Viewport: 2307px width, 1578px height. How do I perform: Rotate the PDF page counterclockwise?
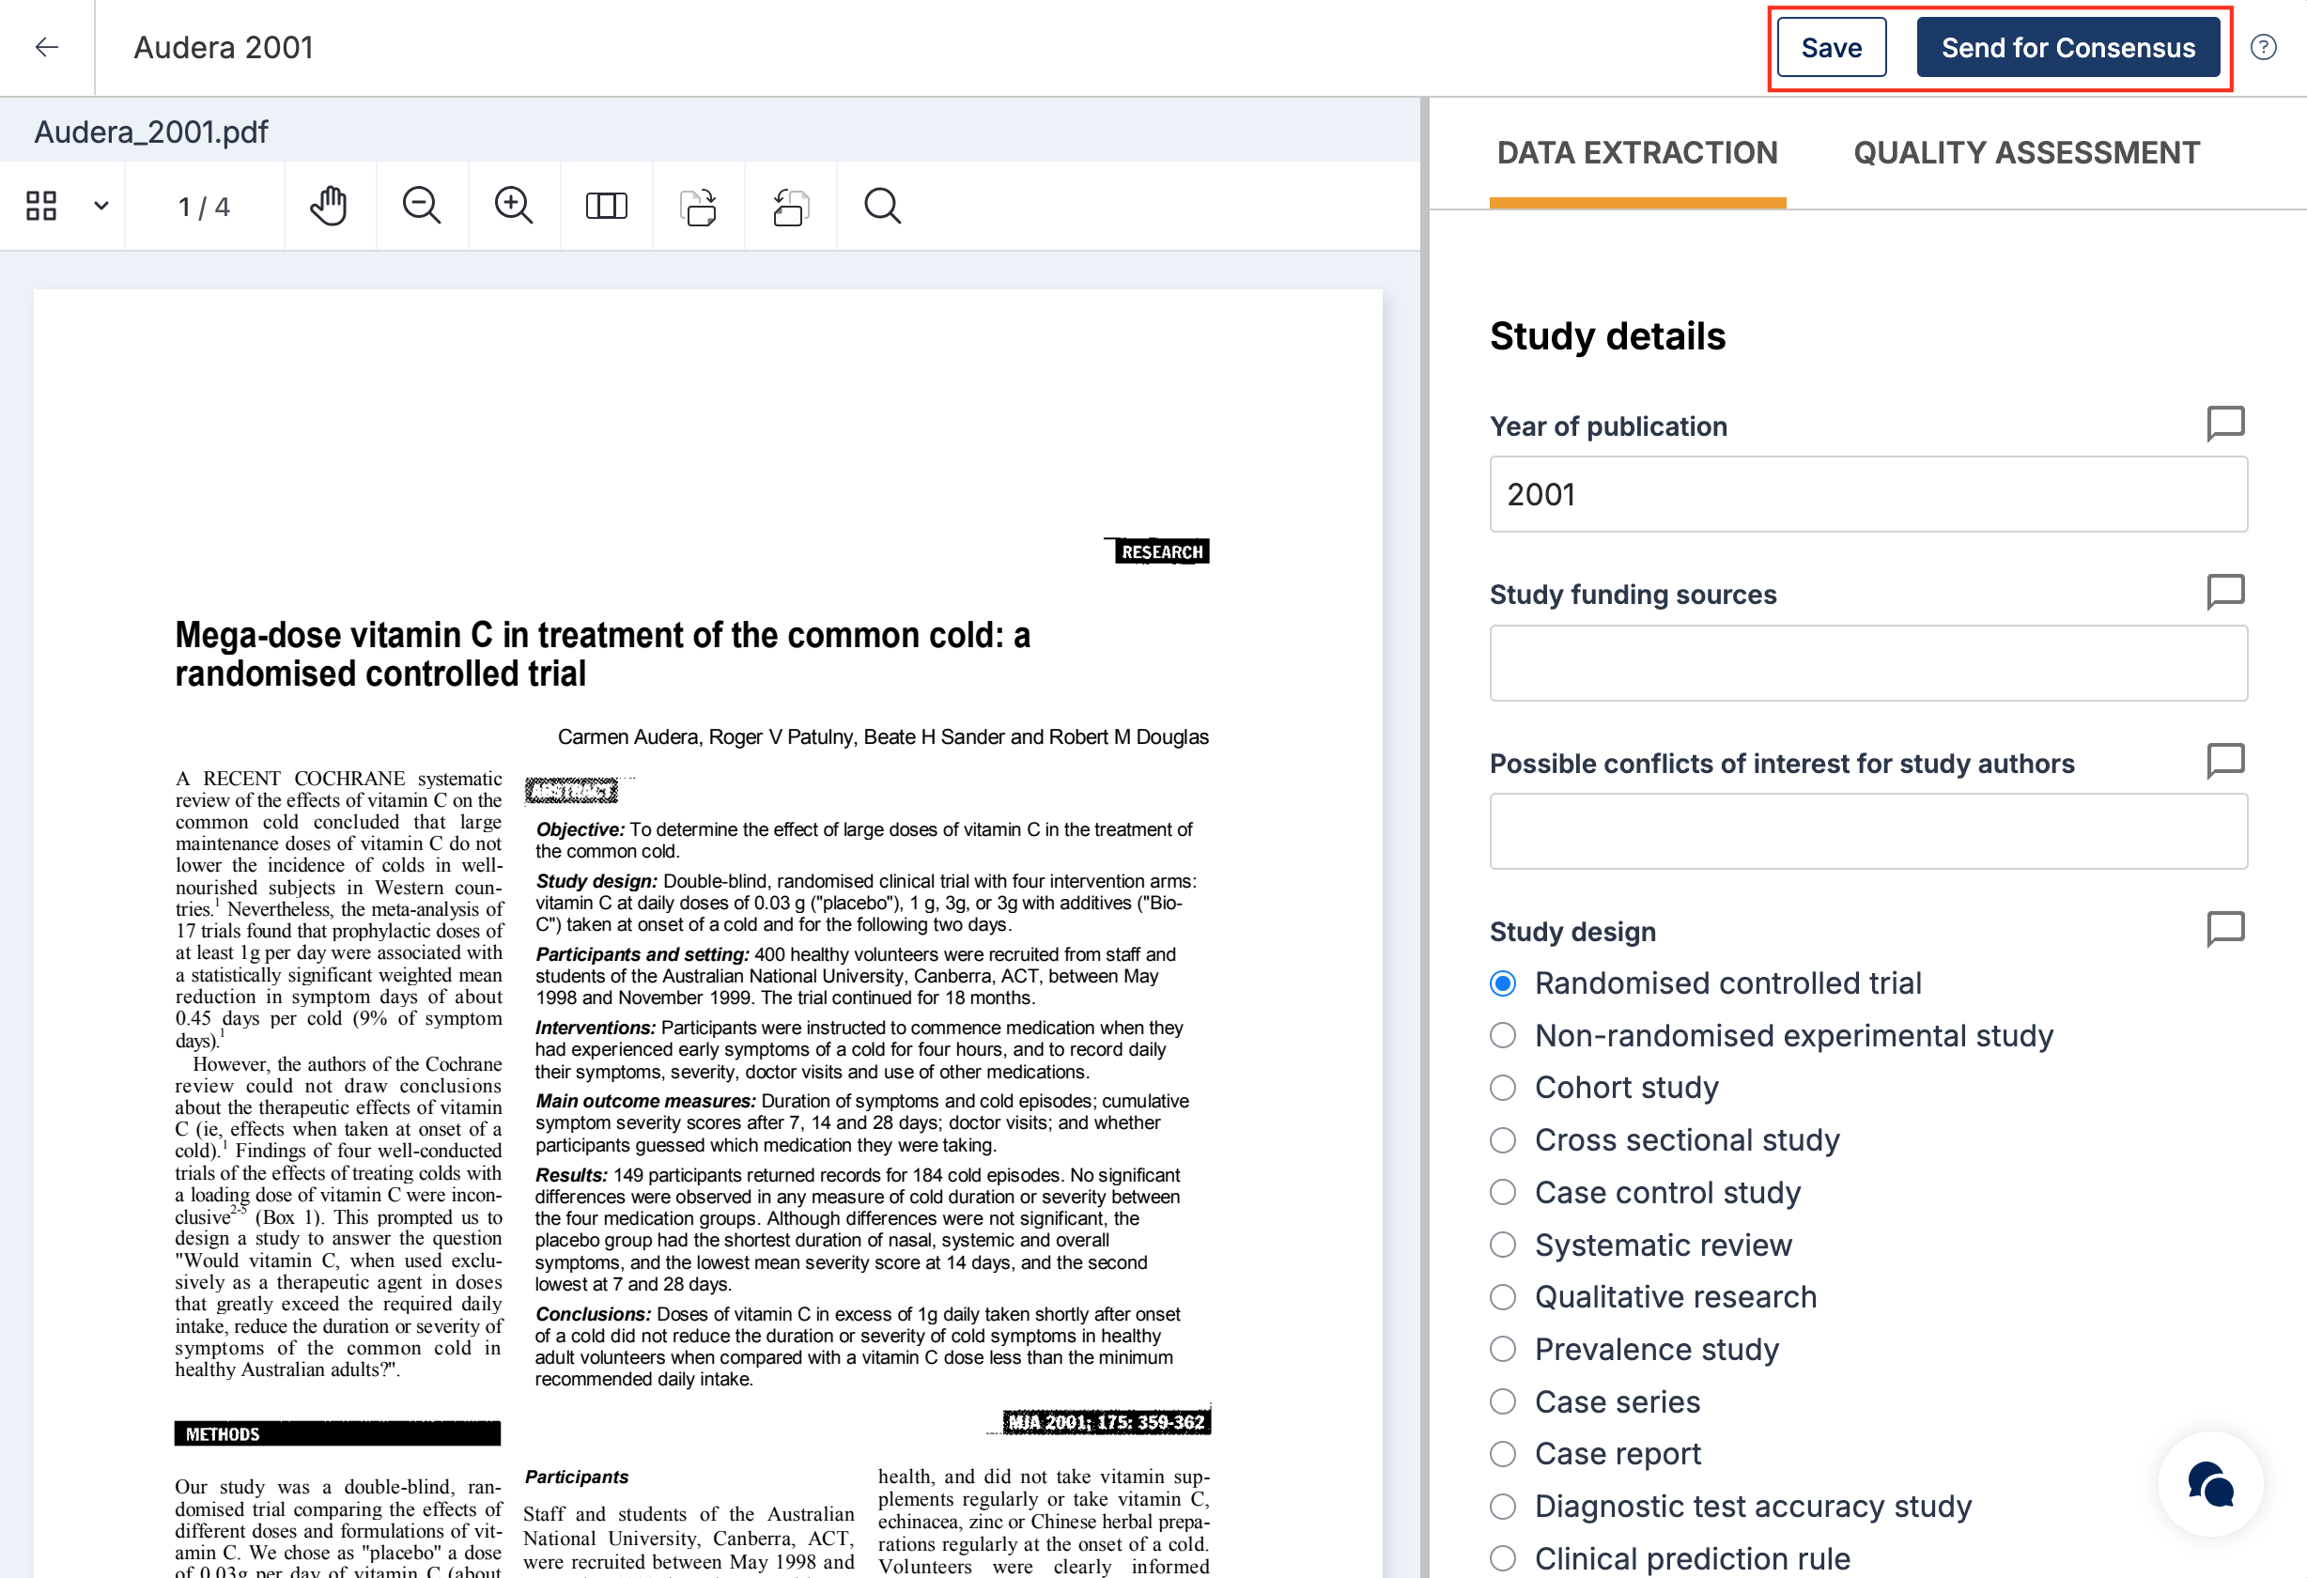coord(790,207)
